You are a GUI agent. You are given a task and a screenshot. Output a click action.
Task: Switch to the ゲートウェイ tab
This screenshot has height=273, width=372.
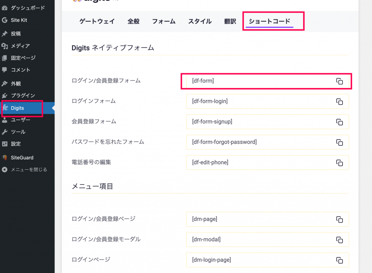(x=97, y=21)
